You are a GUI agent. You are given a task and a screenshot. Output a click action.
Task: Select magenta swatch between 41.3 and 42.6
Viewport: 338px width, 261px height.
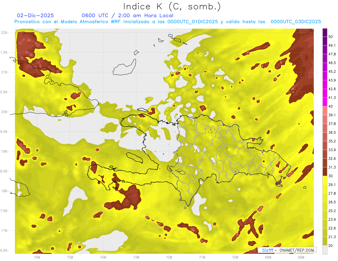click(x=325, y=93)
